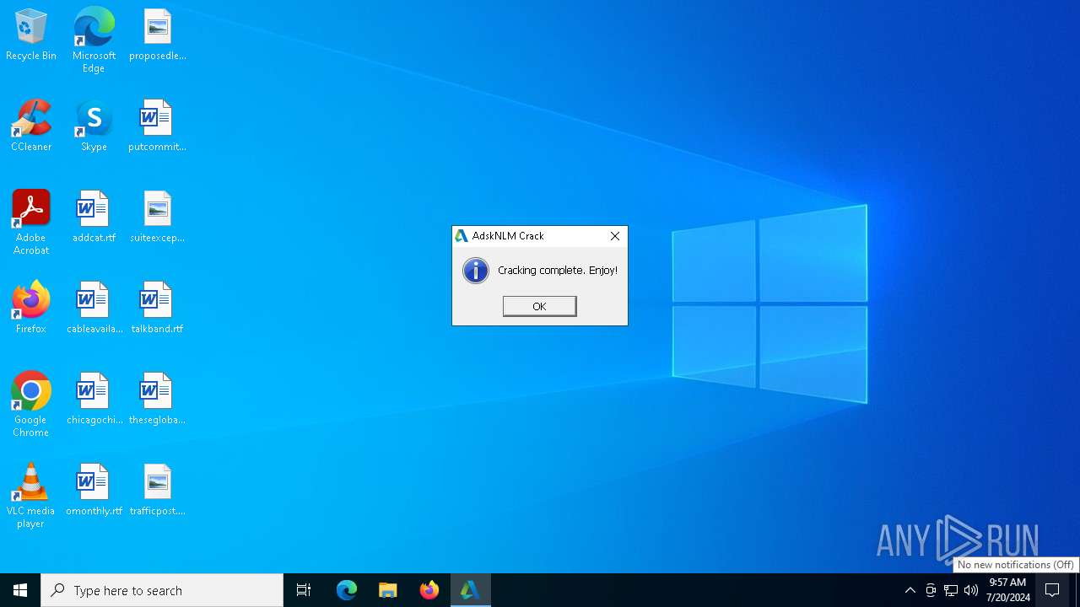Open the taskbar clock and date
Image resolution: width=1080 pixels, height=607 pixels.
click(x=1007, y=590)
